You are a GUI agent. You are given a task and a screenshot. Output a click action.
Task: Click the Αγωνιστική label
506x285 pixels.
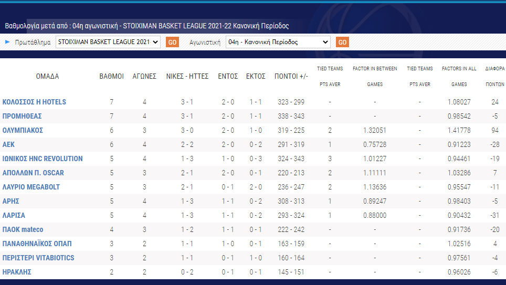click(x=205, y=43)
